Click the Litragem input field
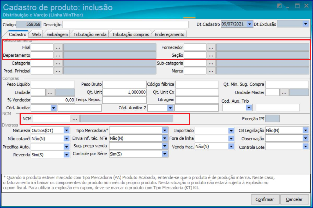The height and width of the screenshot is (208, 313). point(197,100)
